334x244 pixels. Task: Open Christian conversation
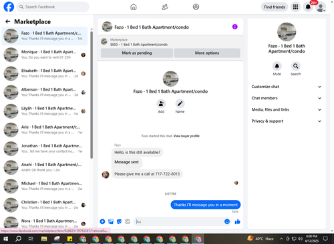pos(45,205)
